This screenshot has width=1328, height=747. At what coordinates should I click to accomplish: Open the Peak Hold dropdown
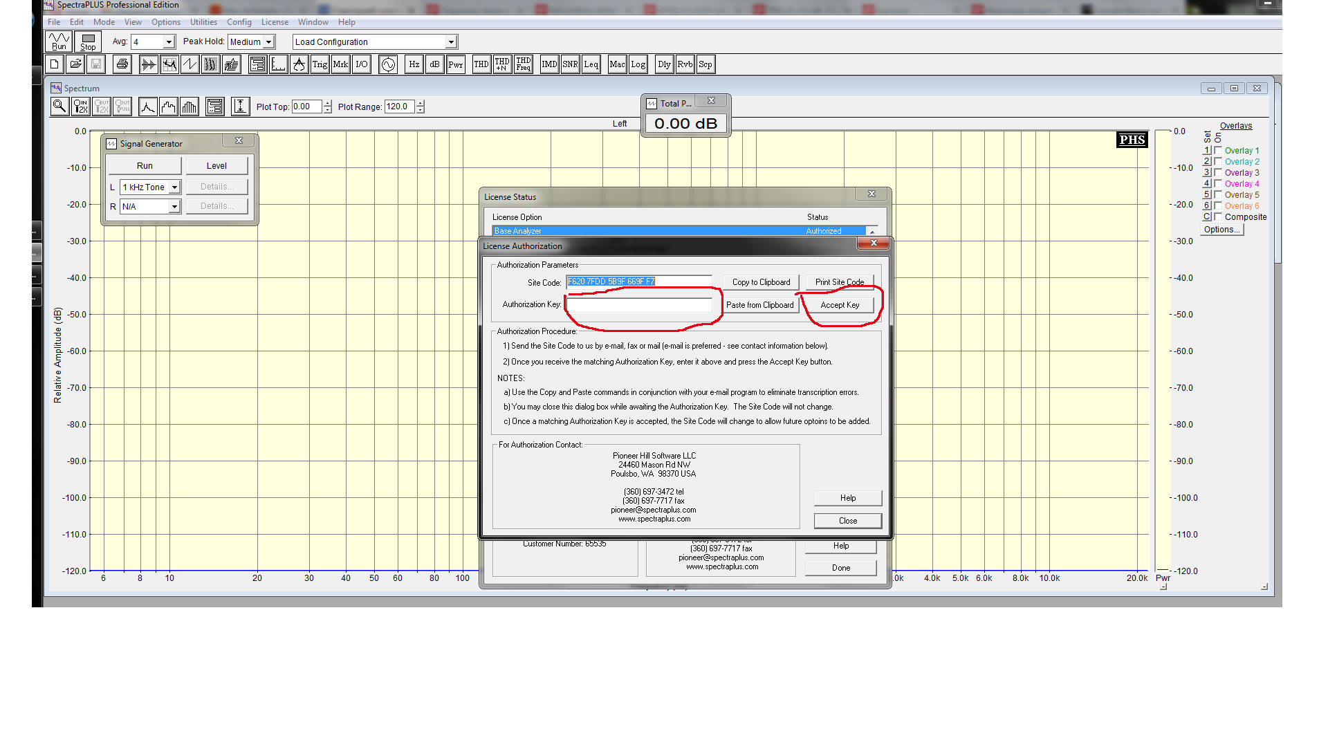[x=269, y=42]
